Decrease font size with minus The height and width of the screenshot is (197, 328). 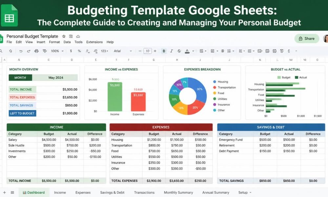pyautogui.click(x=140, y=51)
